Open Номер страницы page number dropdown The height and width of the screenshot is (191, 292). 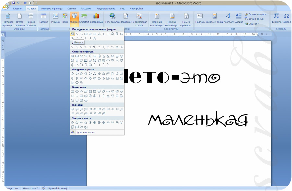[186, 19]
